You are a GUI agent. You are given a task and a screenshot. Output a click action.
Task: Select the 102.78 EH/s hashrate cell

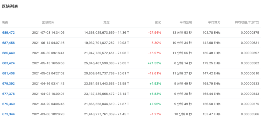click(211, 33)
